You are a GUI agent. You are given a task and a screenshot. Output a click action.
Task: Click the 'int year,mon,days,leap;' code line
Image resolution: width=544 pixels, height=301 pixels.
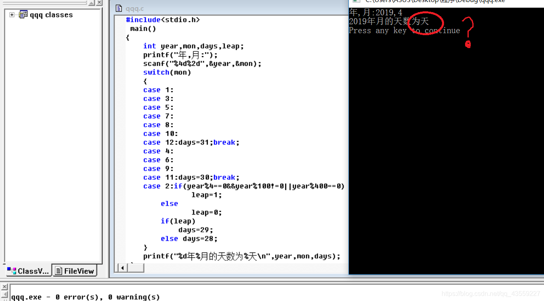pos(193,46)
